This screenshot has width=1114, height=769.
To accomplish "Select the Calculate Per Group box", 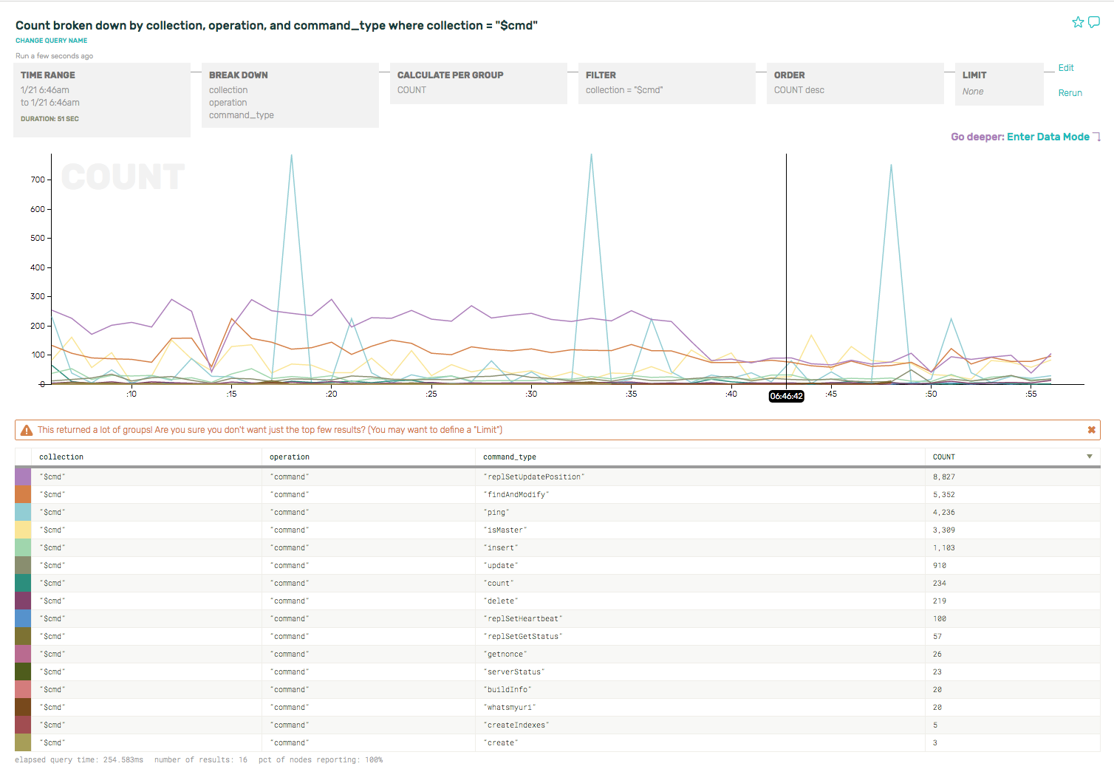I will tap(479, 83).
